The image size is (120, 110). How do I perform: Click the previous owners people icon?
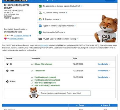tap(40, 19)
